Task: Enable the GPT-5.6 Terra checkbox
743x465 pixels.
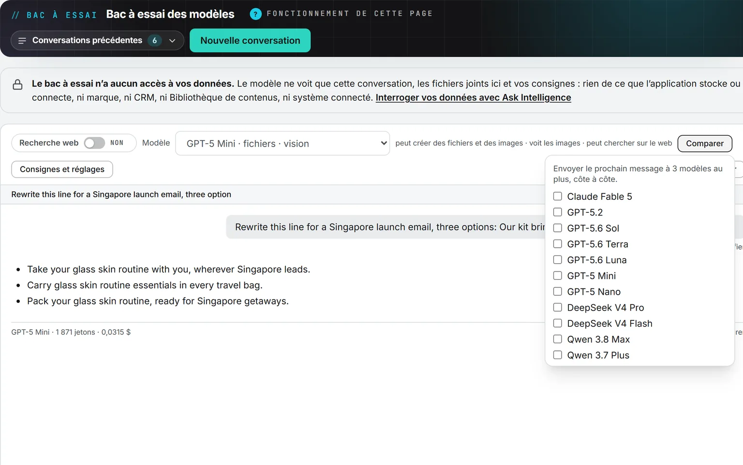Action: [558, 244]
